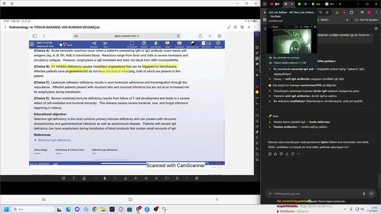This screenshot has height=214, width=381.
Task: Show Safari tab overview grid
Action: 219,36
